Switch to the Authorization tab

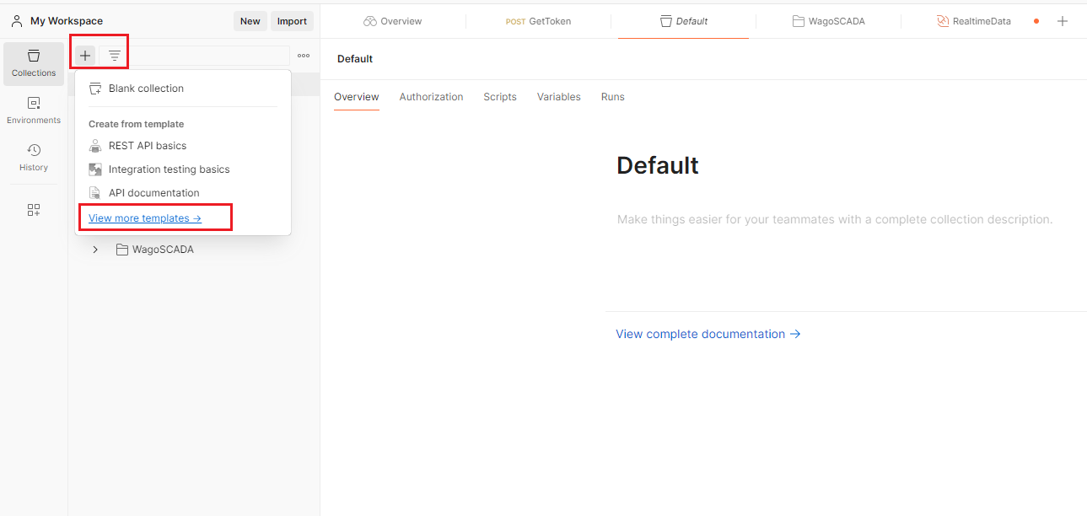(x=431, y=97)
